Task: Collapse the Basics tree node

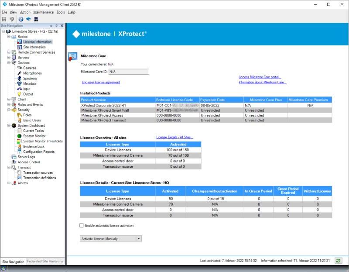Action: (x=9, y=37)
